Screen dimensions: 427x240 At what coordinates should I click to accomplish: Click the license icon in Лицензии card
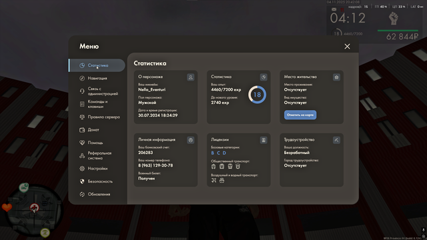tap(264, 140)
